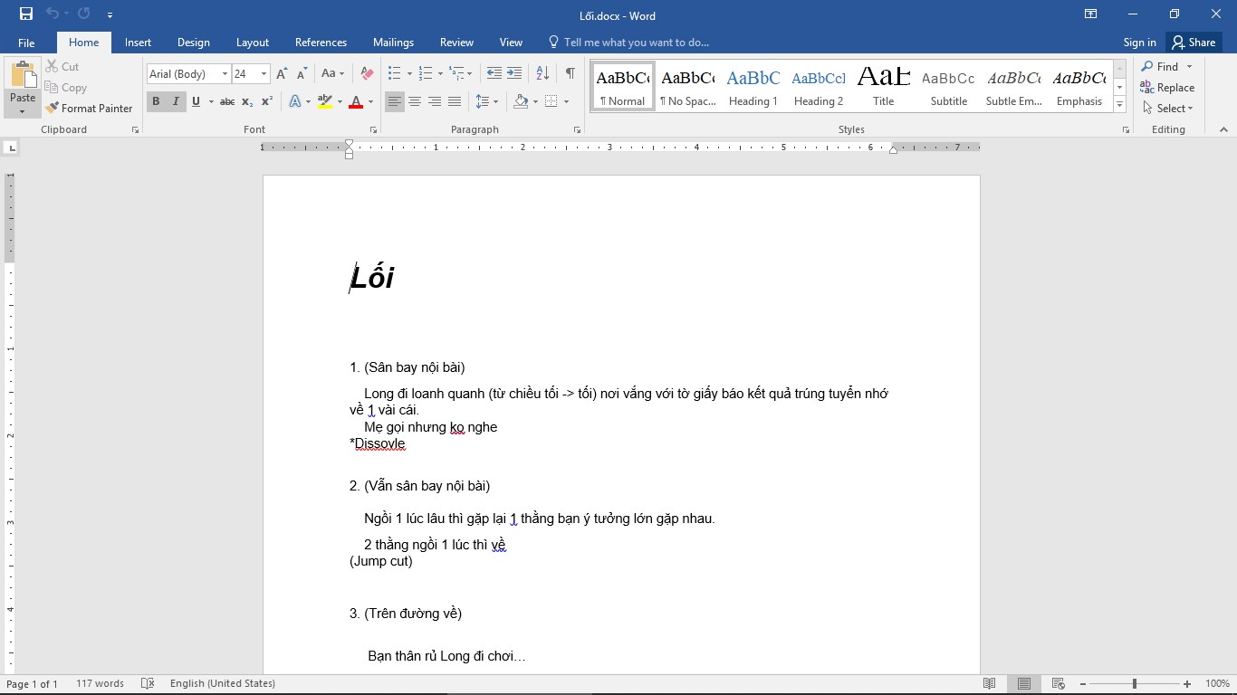Apply the Heading 1 style
This screenshot has width=1237, height=695.
(753, 87)
